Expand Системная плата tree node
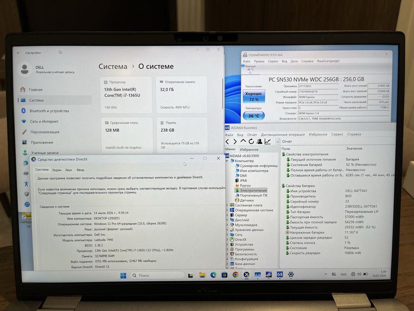This screenshot has width=414, height=311. click(227, 205)
